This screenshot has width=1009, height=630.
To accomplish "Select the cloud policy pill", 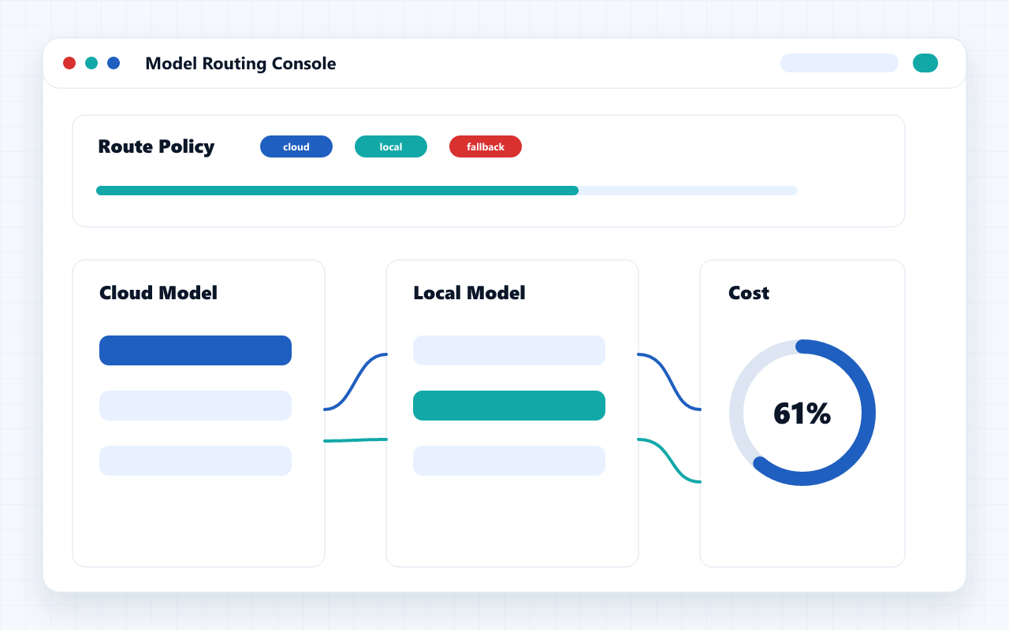I will tap(296, 146).
